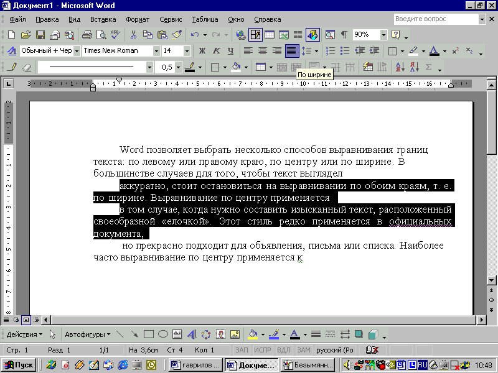This screenshot has height=373, width=498.
Task: Align the text to the right
Action: pos(277,51)
